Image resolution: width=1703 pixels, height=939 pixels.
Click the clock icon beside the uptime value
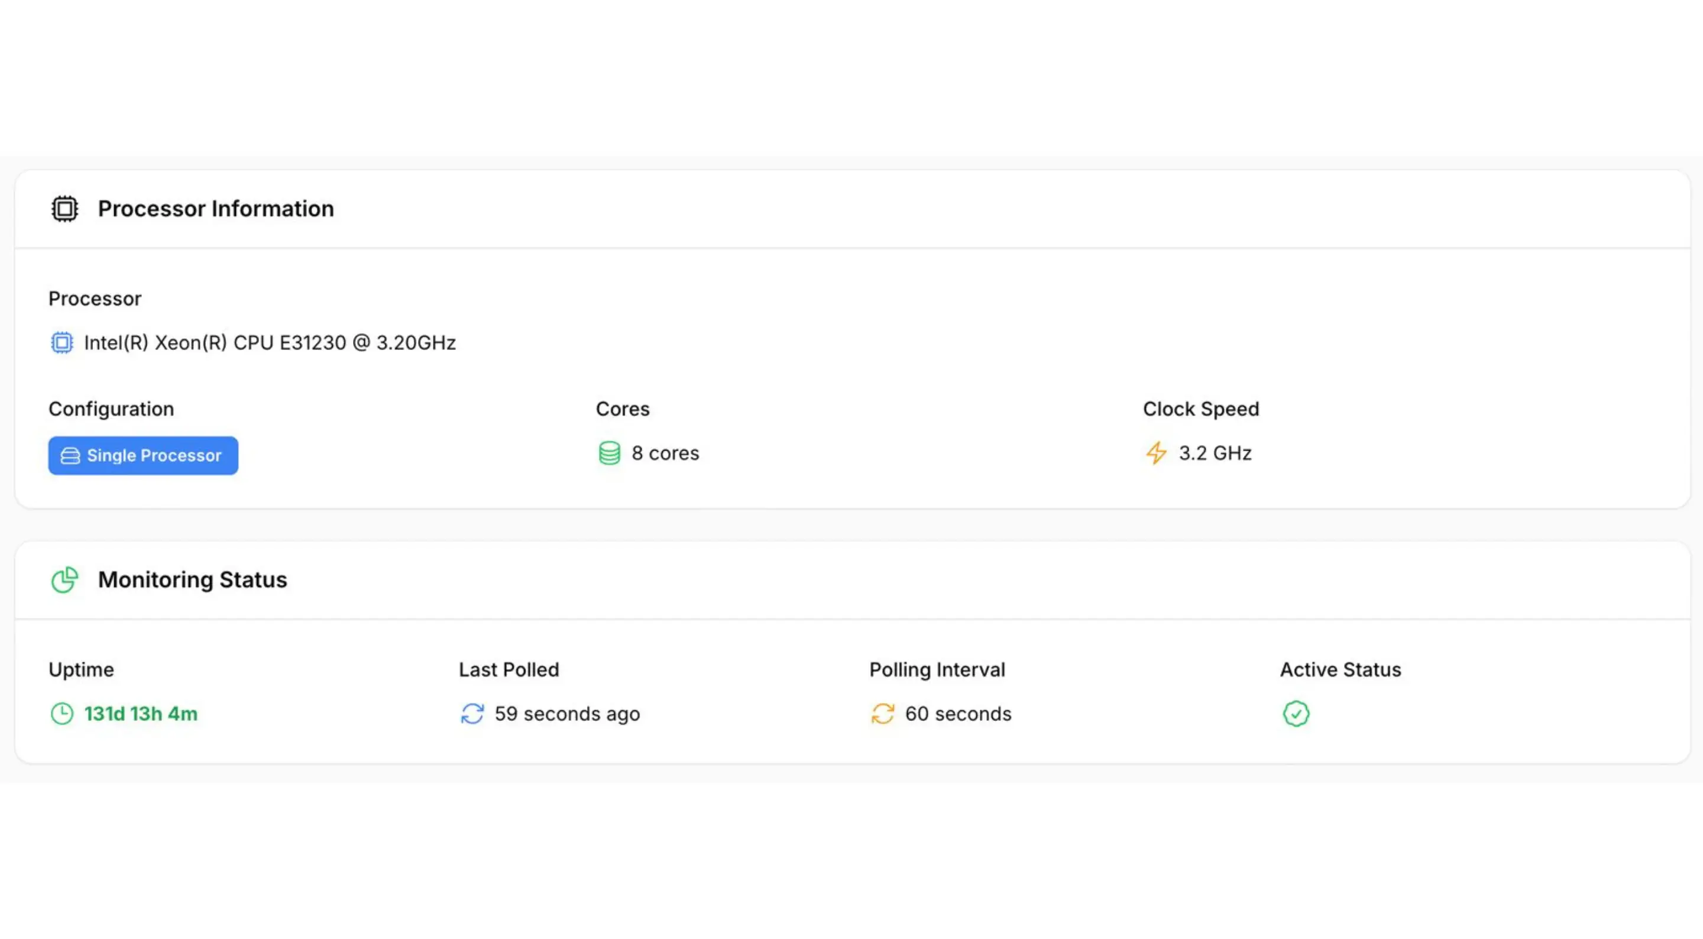pos(61,714)
